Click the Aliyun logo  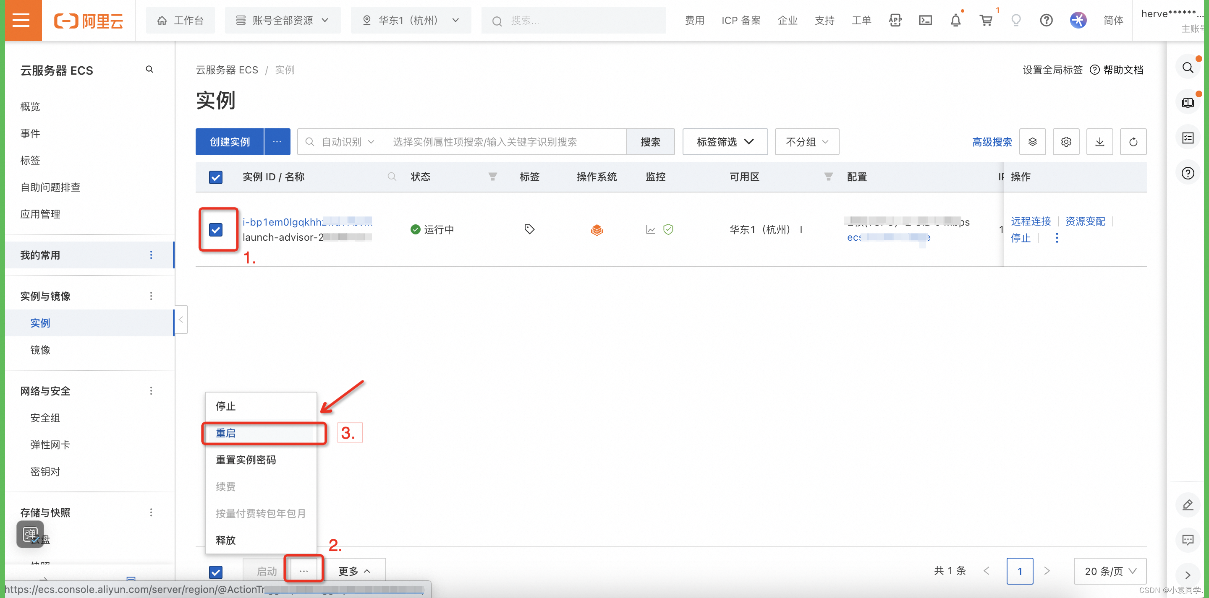click(89, 21)
